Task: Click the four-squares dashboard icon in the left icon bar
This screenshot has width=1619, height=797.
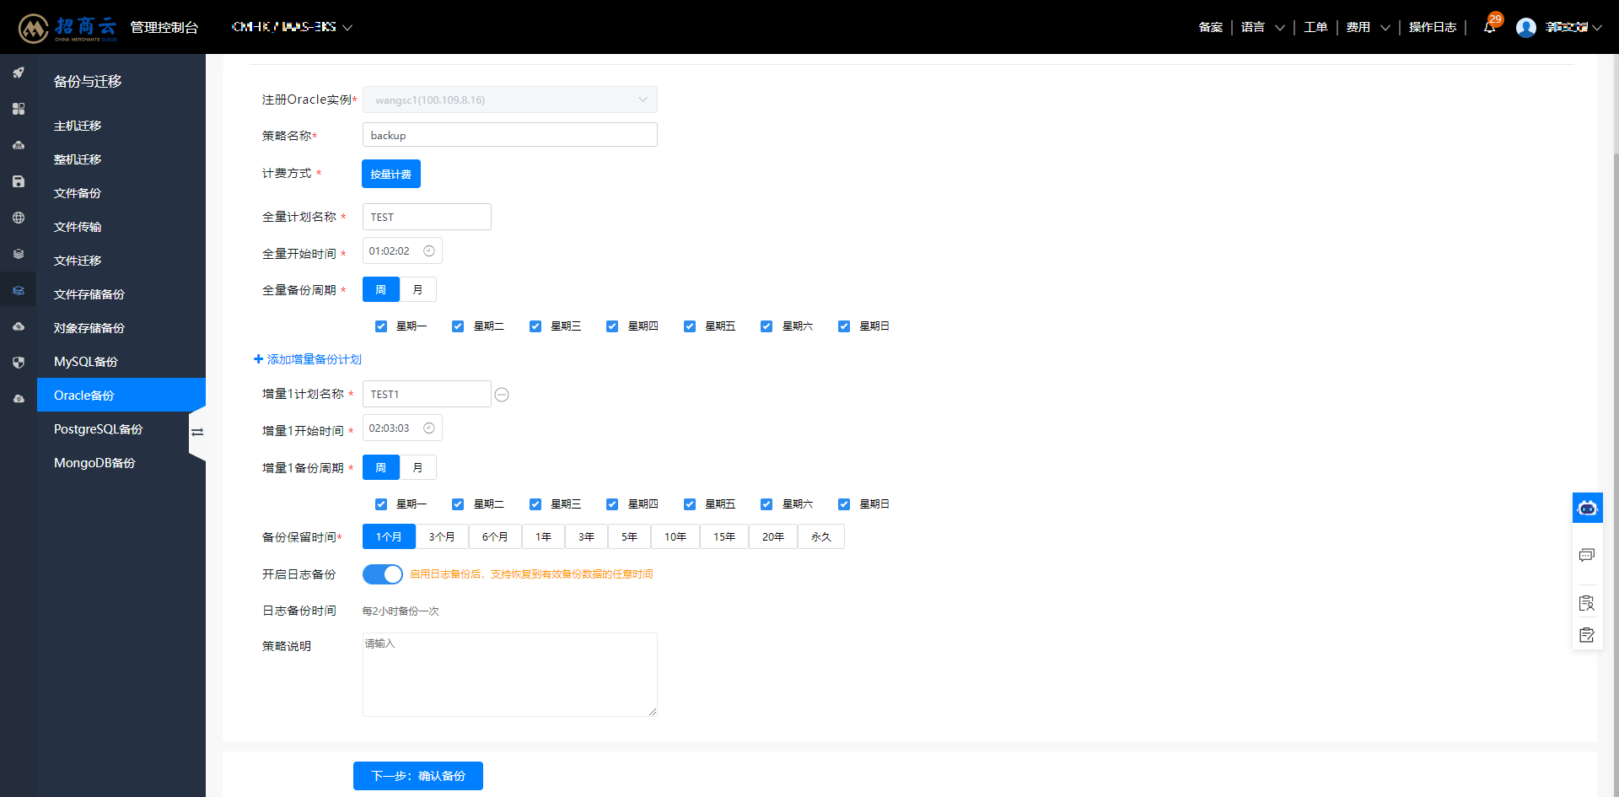Action: (19, 109)
